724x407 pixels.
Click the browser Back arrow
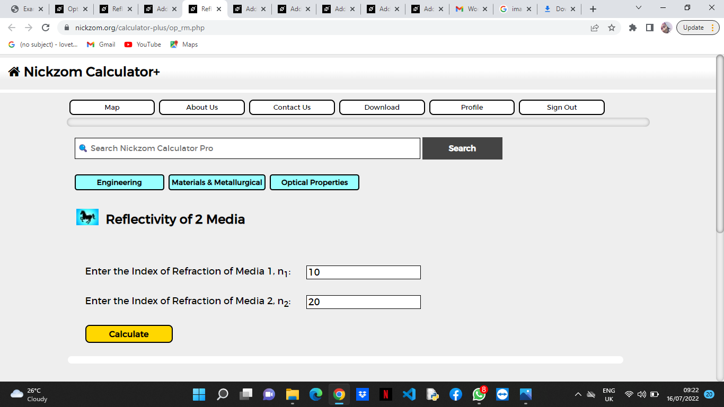pos(12,28)
